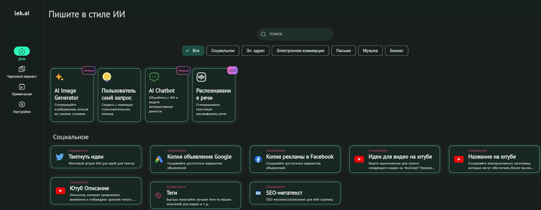Click the AI Chatbot speech bubble icon
541x210 pixels.
pyautogui.click(x=154, y=77)
